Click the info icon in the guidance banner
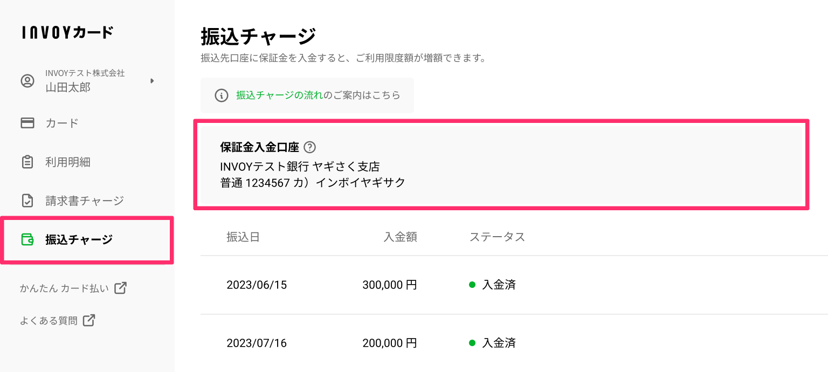828x372 pixels. click(x=222, y=95)
